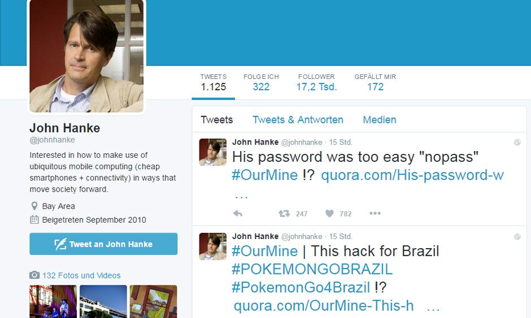The height and width of the screenshot is (318, 531).
Task: Click Tweet an John Hanke button
Action: pos(103,244)
